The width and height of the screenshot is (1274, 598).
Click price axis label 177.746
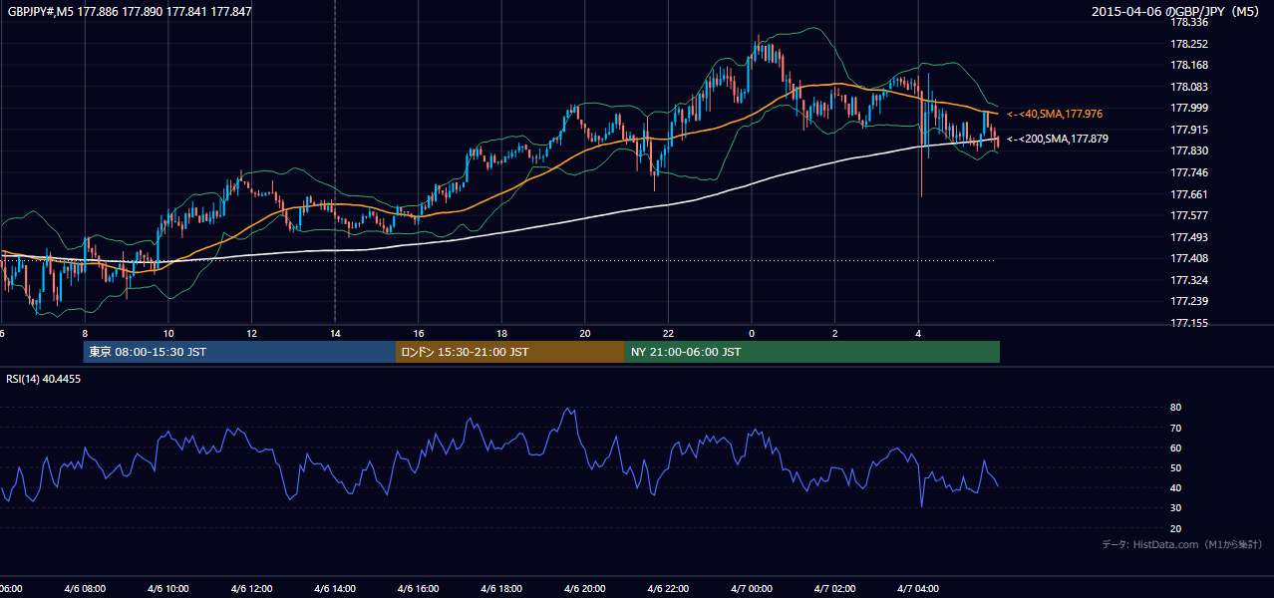[1189, 172]
